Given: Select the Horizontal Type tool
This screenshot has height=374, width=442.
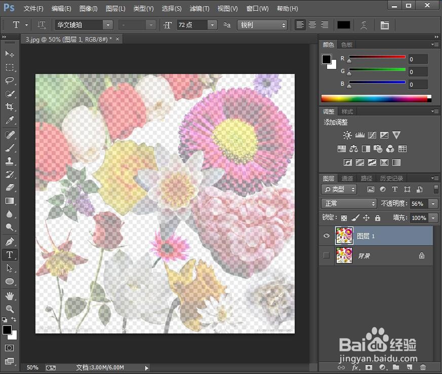Looking at the screenshot, I should click(x=9, y=255).
